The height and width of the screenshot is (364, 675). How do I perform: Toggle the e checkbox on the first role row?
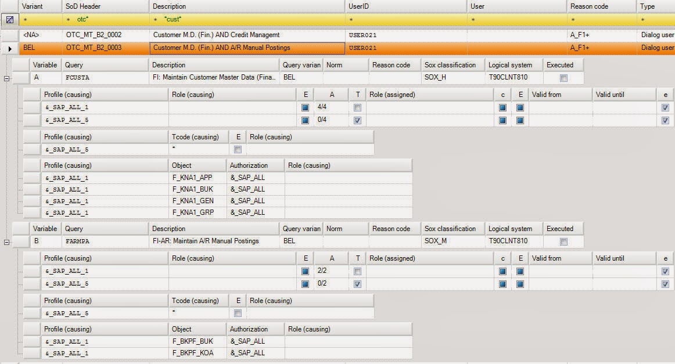665,107
